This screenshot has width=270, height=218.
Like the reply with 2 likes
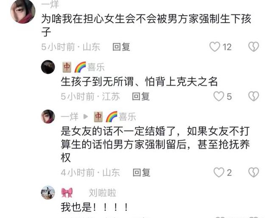tap(219, 173)
